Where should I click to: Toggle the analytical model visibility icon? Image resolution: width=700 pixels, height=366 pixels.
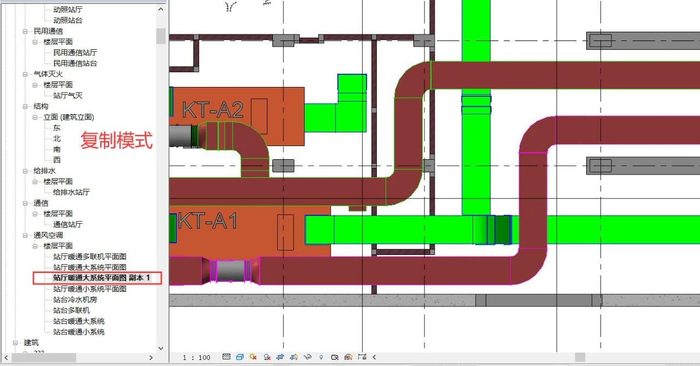pos(348,357)
